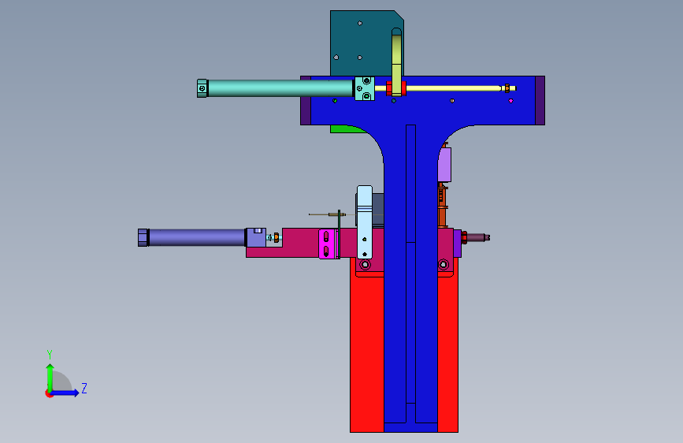Click the Z label of the triad
Image resolution: width=683 pixels, height=443 pixels.
84,388
